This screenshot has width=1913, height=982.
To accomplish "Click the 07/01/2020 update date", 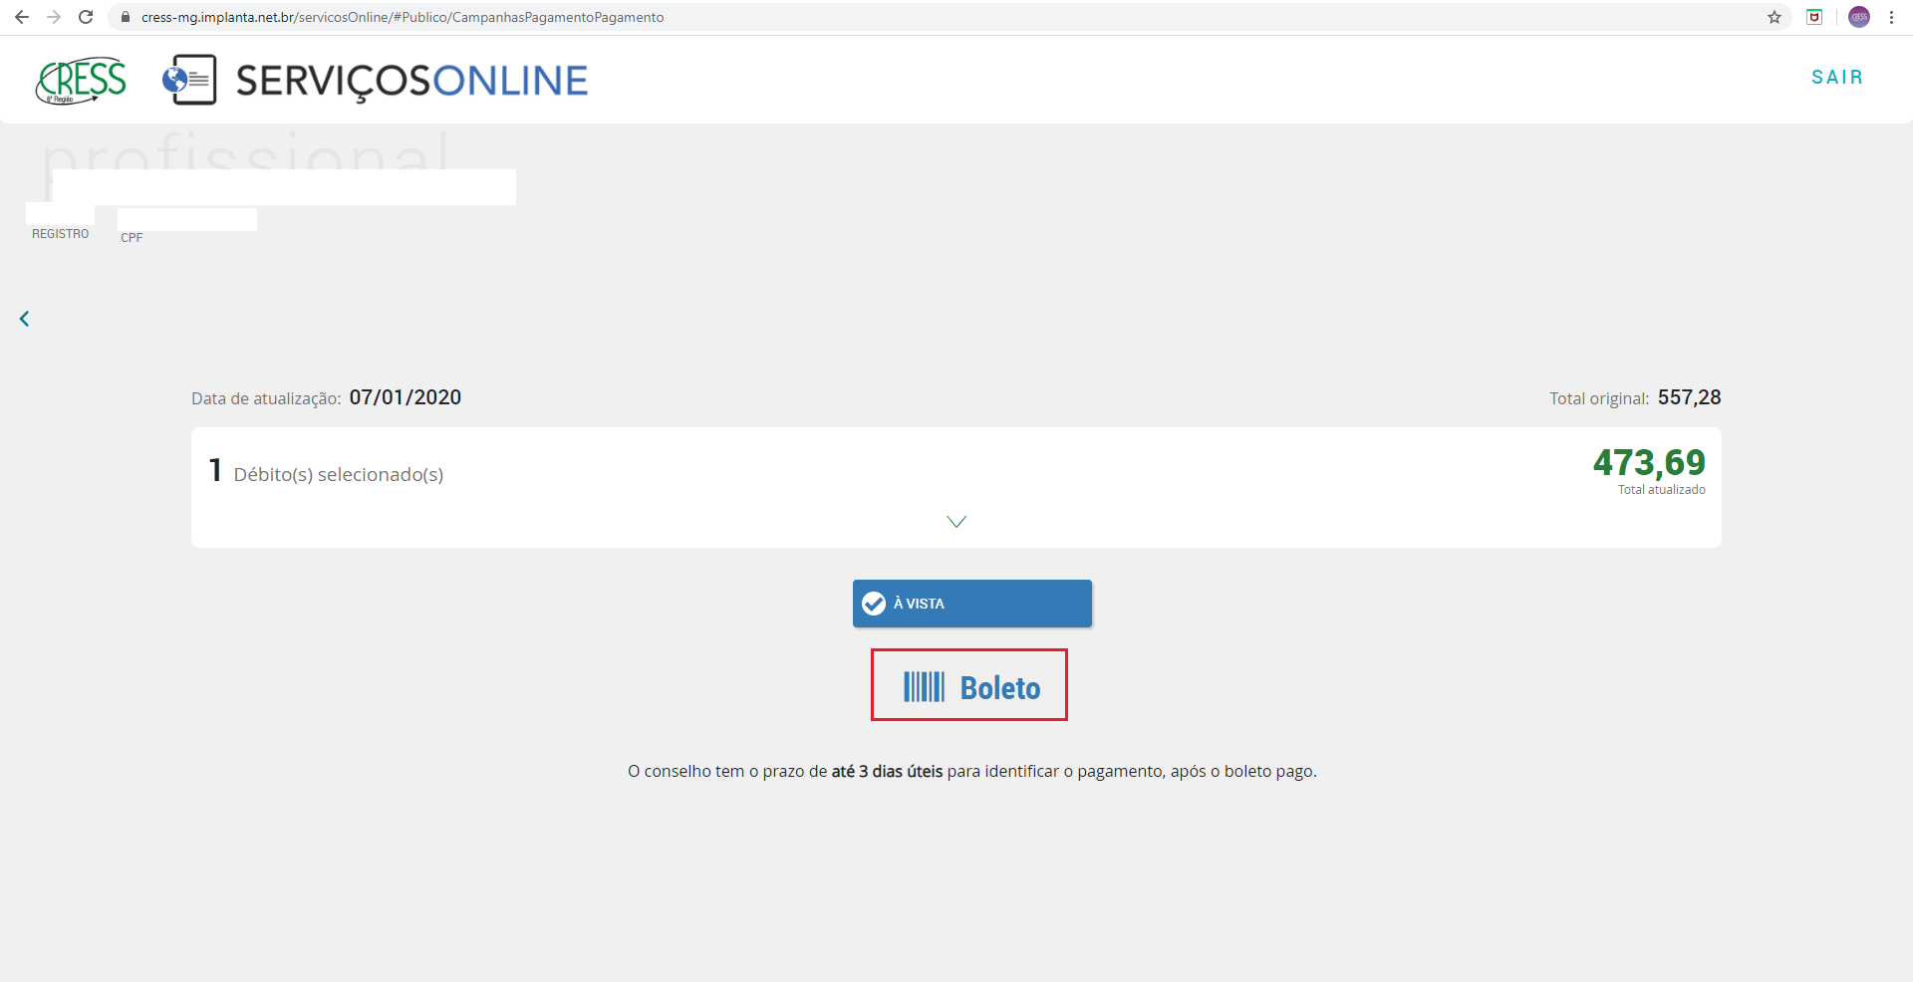I will [x=405, y=397].
